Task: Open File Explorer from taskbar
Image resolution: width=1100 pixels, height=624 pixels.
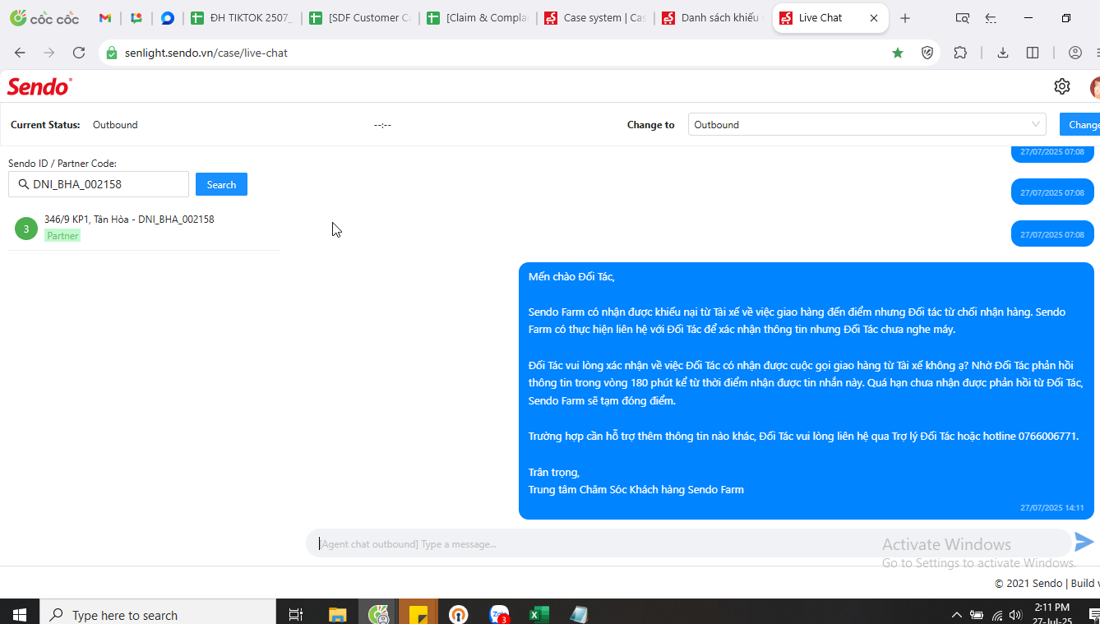Action: point(338,614)
